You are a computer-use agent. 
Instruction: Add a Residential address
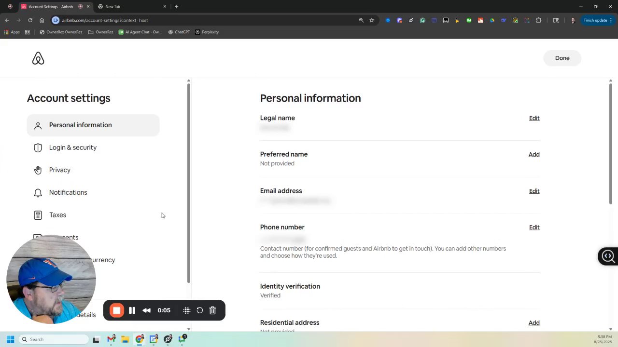(x=534, y=323)
